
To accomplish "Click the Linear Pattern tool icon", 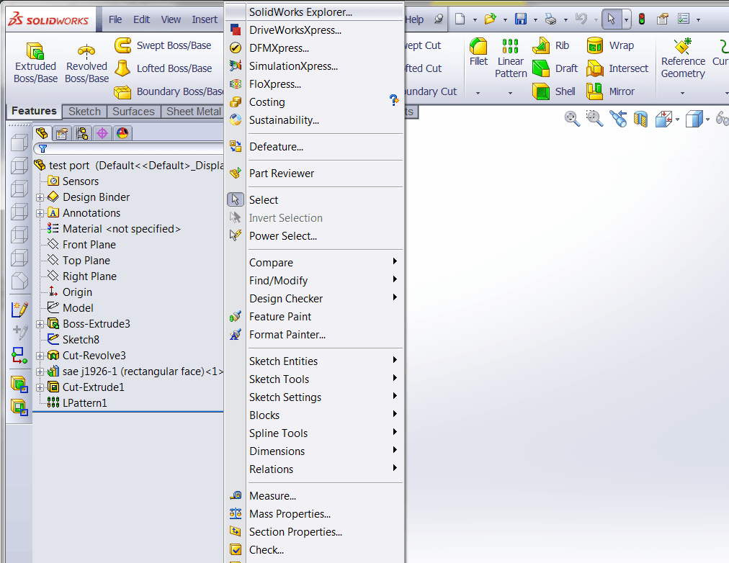I will [x=511, y=47].
